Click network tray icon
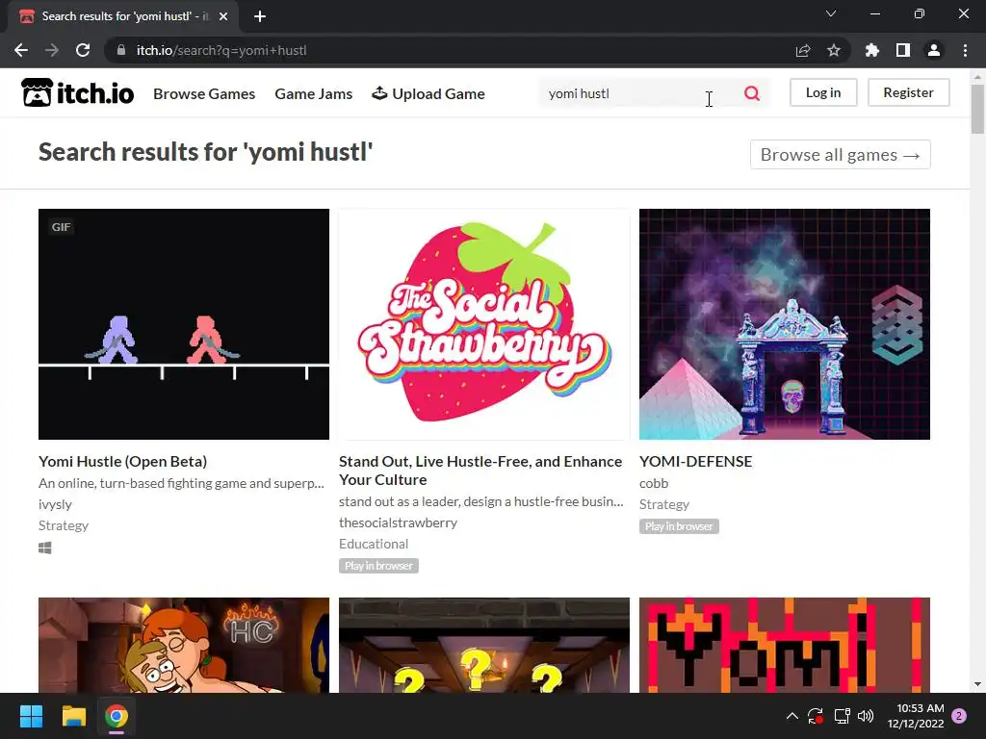The height and width of the screenshot is (739, 986). 842,716
